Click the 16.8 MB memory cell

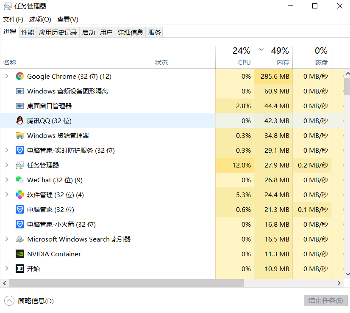coord(273,224)
